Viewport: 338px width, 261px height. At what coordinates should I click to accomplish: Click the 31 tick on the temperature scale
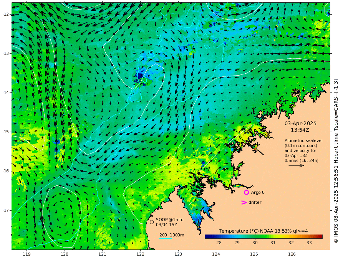(273, 243)
